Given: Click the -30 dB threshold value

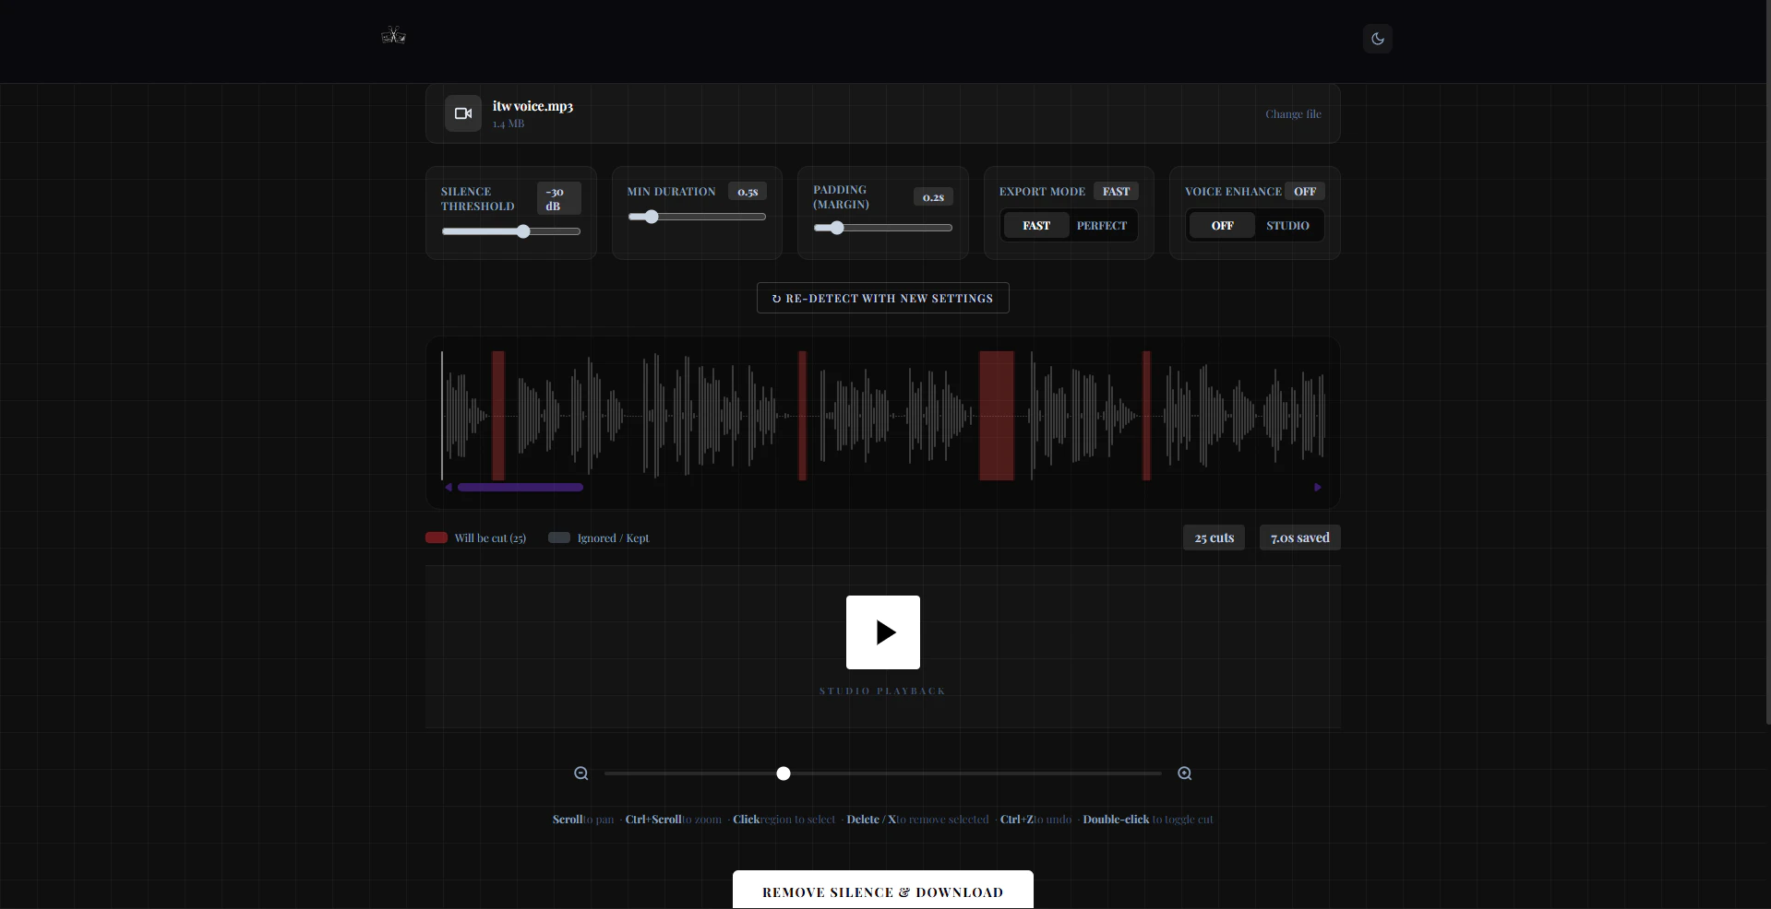Looking at the screenshot, I should point(559,198).
